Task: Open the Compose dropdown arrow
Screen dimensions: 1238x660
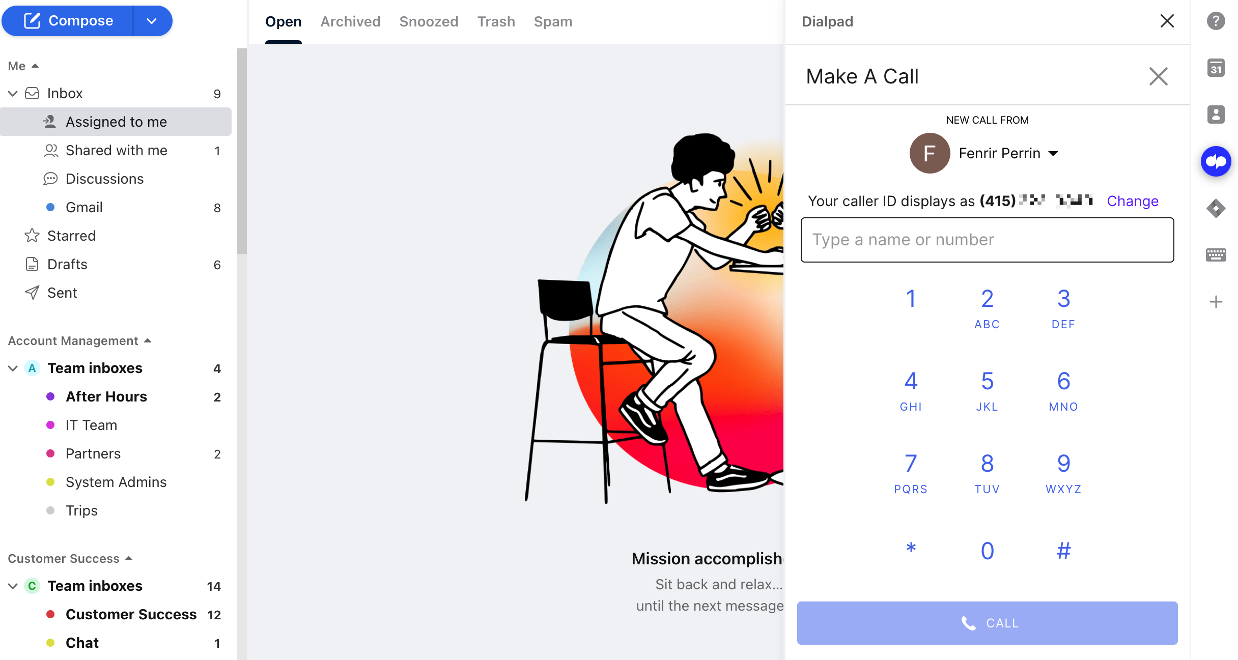Action: pos(151,20)
